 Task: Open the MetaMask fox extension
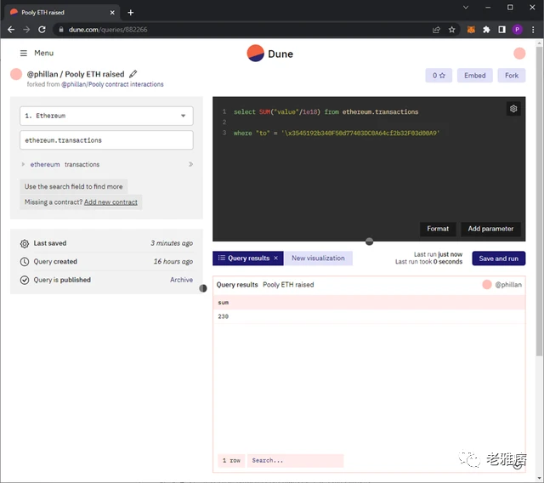pyautogui.click(x=471, y=30)
